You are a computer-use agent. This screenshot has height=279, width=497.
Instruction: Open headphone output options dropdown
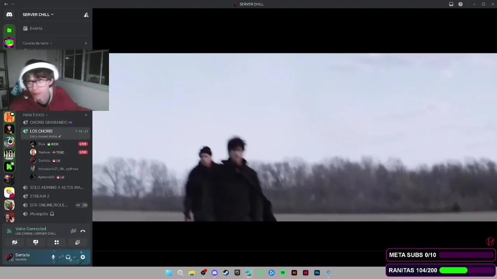[x=75, y=257]
